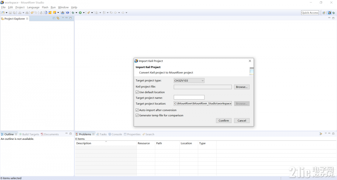Open the Edit menu
The width and height of the screenshot is (337, 180).
[x=10, y=7]
